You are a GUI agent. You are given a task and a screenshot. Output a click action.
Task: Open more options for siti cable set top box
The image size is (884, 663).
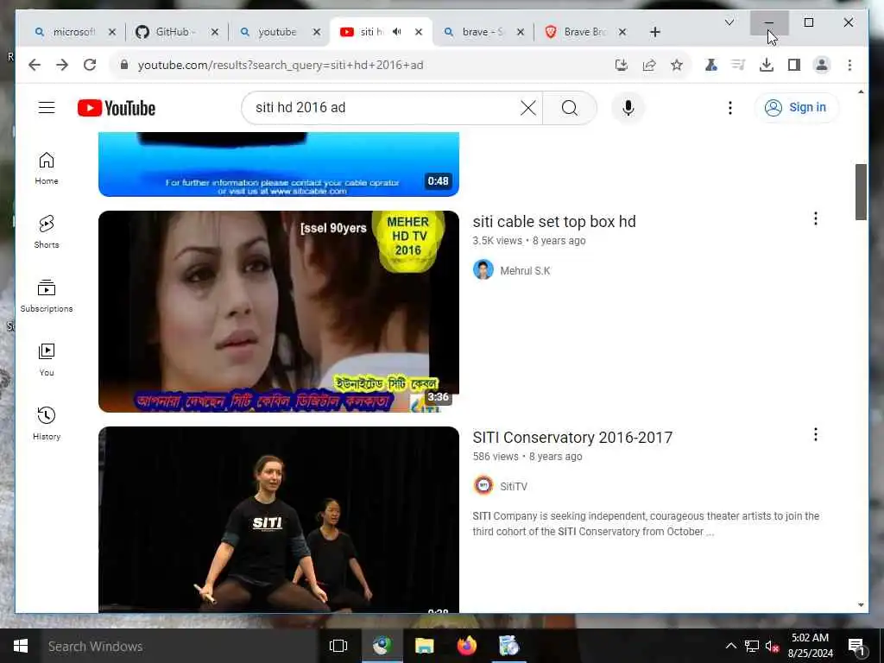point(815,218)
